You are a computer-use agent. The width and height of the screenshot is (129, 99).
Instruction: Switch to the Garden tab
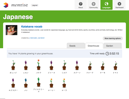[x=112, y=46]
